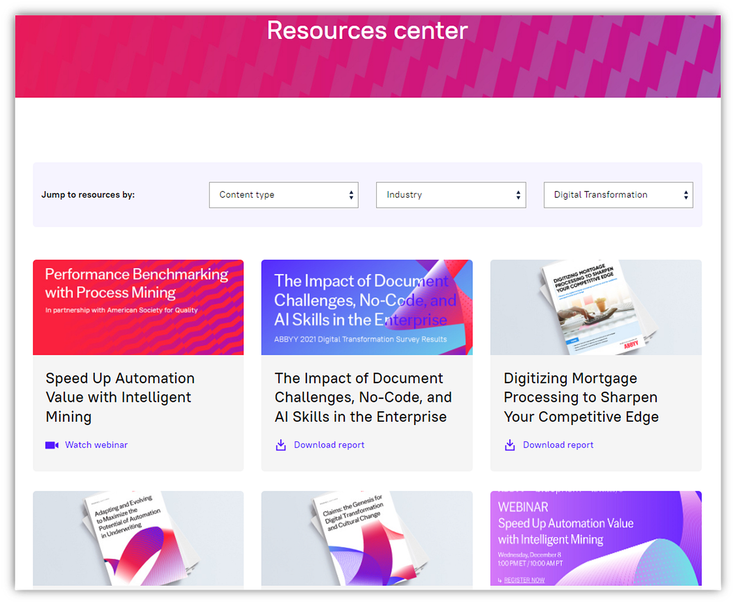
Task: Click Download report for Impact of Document Challenges
Action: [x=329, y=445]
